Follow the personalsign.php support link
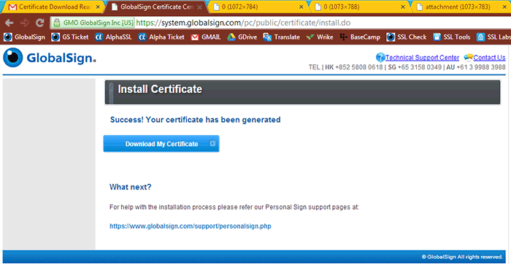 click(191, 226)
